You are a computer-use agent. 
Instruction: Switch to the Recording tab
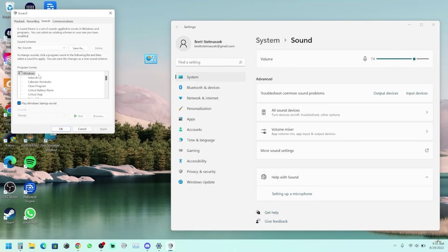click(33, 21)
